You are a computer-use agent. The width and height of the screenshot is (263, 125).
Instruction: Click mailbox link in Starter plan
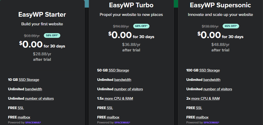pyautogui.click(x=24, y=117)
